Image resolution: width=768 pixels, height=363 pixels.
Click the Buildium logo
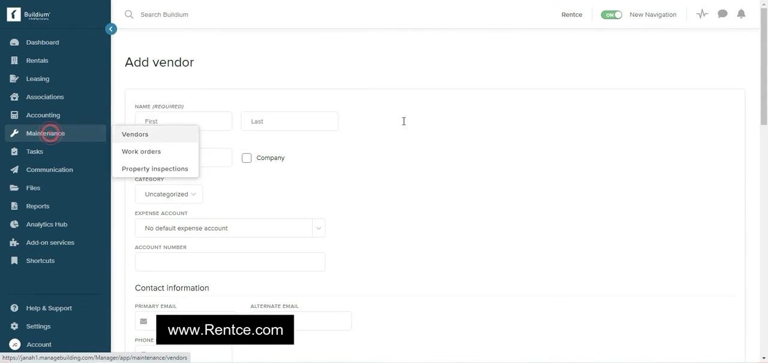pos(28,14)
